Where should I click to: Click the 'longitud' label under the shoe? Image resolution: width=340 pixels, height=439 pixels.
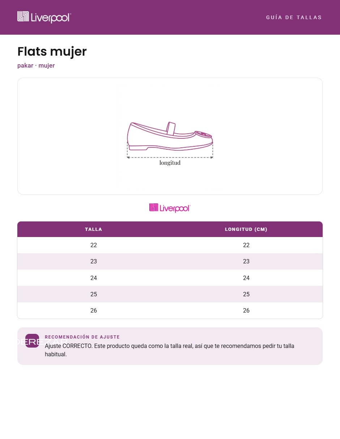(x=170, y=163)
